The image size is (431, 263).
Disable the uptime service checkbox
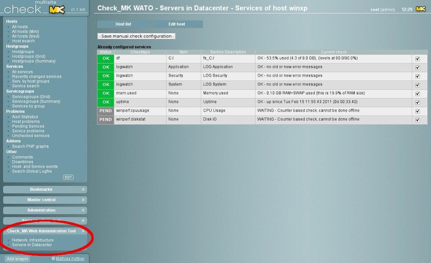coord(418,102)
